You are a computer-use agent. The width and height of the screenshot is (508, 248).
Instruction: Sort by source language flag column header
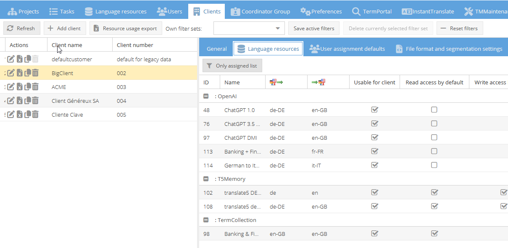pyautogui.click(x=286, y=82)
